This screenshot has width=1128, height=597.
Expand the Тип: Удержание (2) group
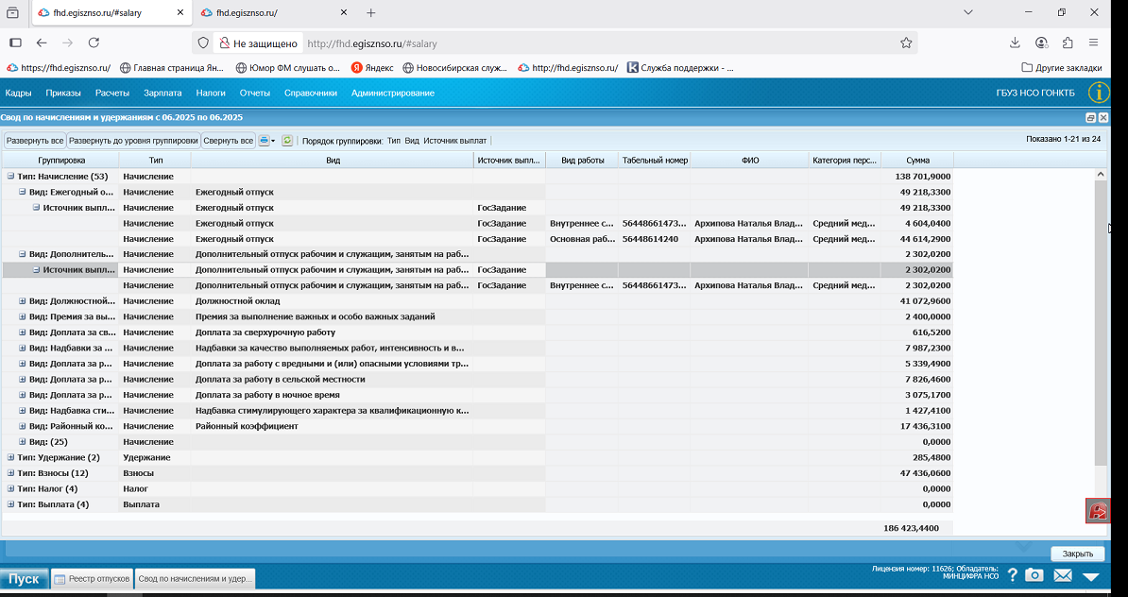click(10, 457)
